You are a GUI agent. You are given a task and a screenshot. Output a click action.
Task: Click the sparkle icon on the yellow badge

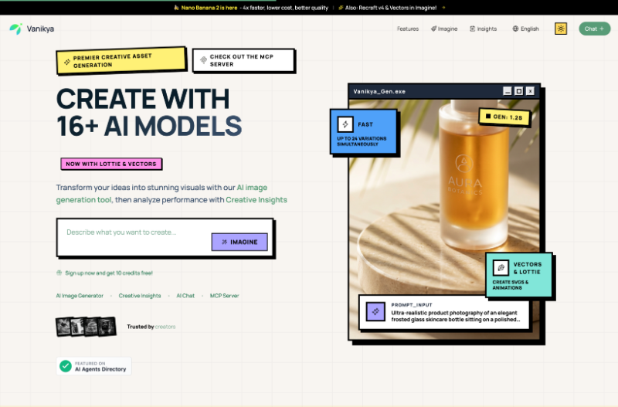(x=67, y=62)
